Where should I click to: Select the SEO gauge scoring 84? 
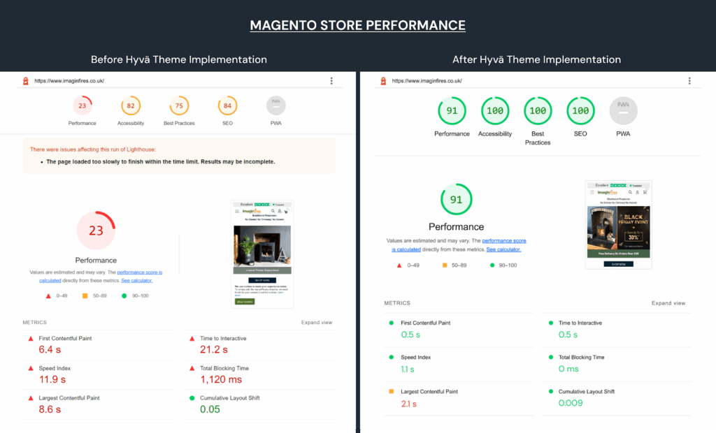tap(228, 106)
